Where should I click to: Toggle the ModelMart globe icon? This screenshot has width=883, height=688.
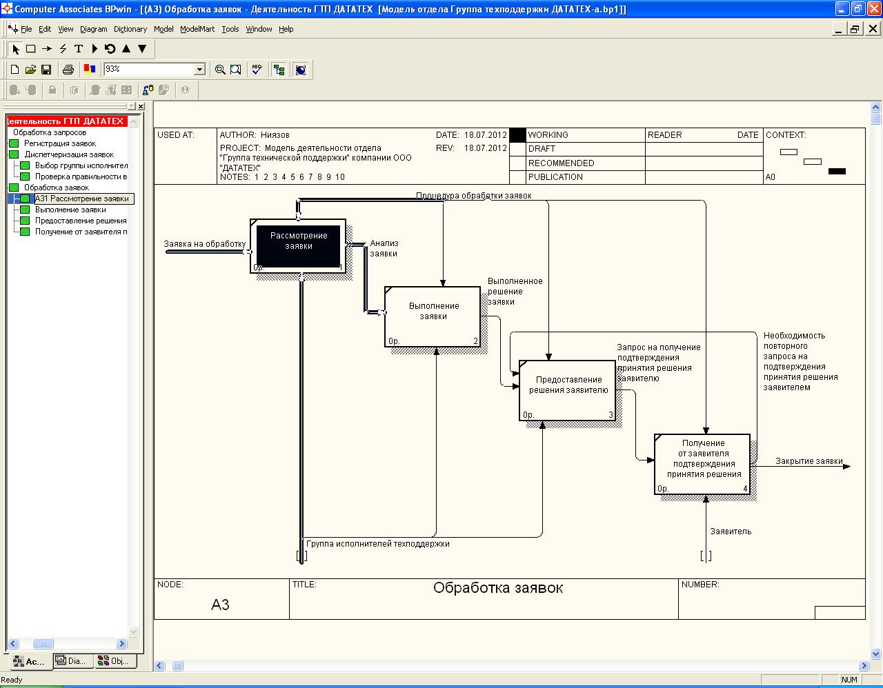301,70
